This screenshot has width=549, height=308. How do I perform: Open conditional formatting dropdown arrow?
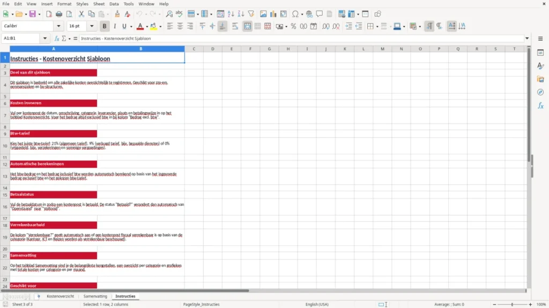419,26
